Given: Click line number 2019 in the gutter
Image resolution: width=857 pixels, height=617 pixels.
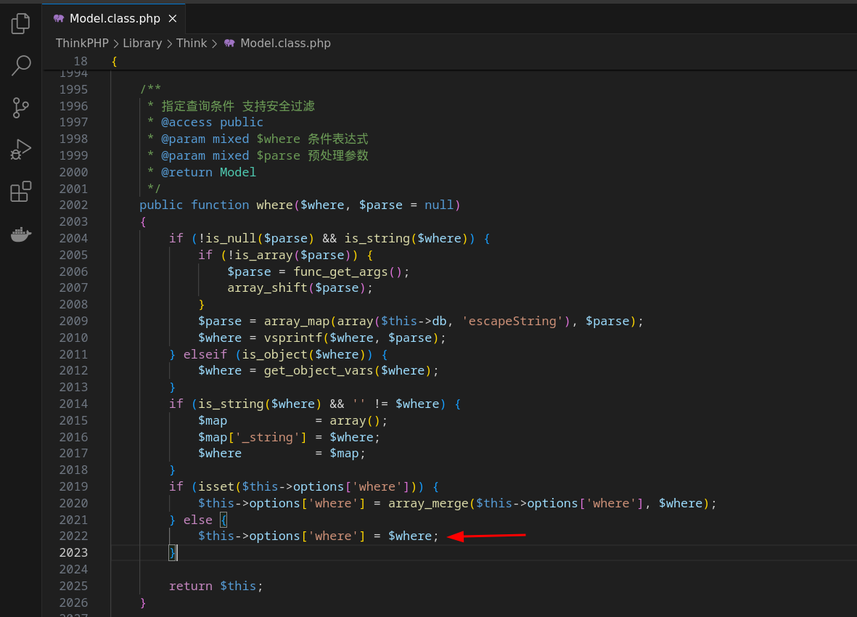Looking at the screenshot, I should pyautogui.click(x=73, y=486).
